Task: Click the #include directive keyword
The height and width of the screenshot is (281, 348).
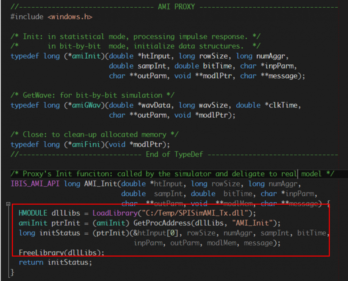Action: click(27, 17)
